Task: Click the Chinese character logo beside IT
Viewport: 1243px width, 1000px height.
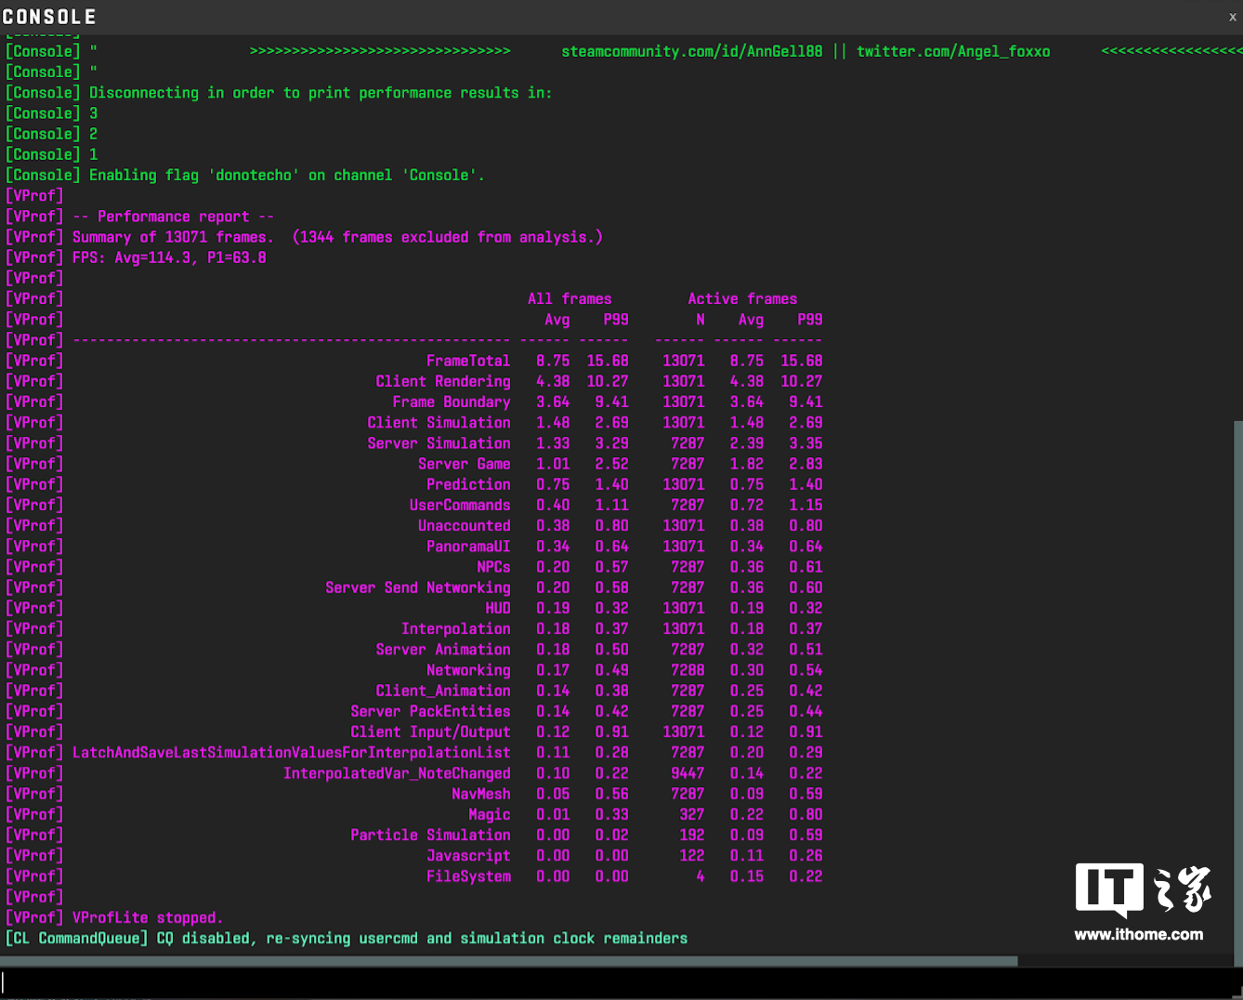Action: click(1183, 889)
